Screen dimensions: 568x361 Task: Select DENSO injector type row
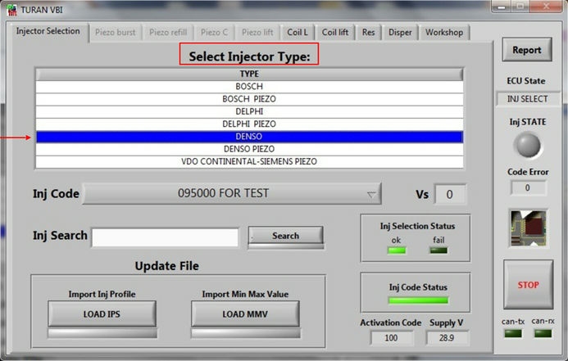[x=249, y=137]
